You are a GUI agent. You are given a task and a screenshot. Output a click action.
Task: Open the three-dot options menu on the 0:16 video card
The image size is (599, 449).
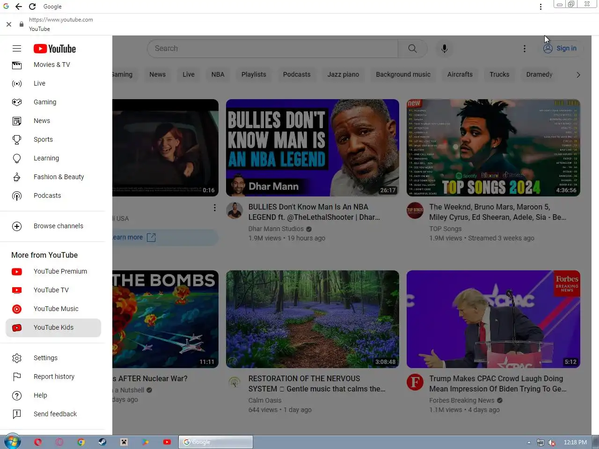[x=215, y=208]
